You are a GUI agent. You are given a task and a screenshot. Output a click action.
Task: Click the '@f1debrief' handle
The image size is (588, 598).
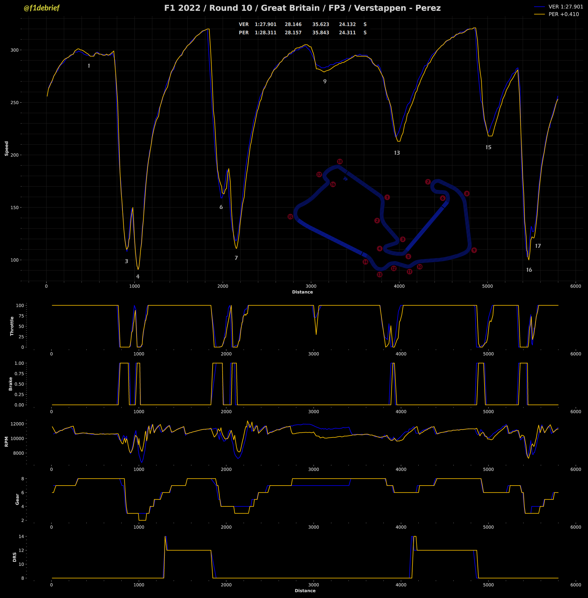tap(42, 8)
